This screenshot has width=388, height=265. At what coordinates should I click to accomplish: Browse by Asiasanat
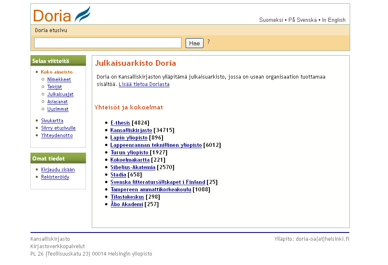(58, 102)
